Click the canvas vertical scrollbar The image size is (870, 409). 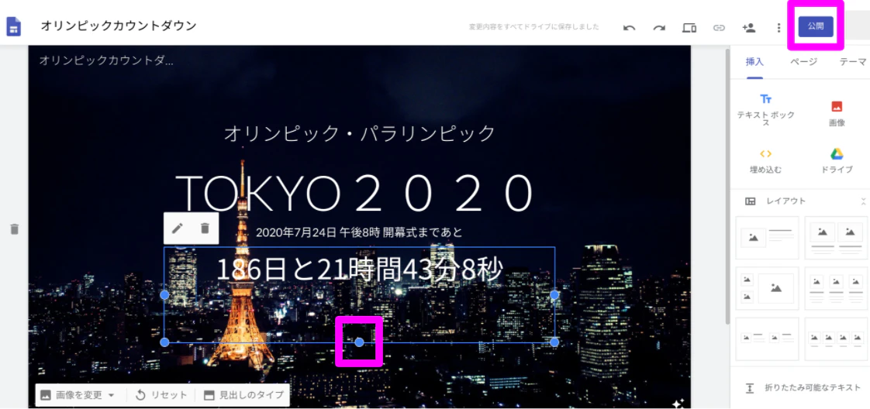pos(727,186)
